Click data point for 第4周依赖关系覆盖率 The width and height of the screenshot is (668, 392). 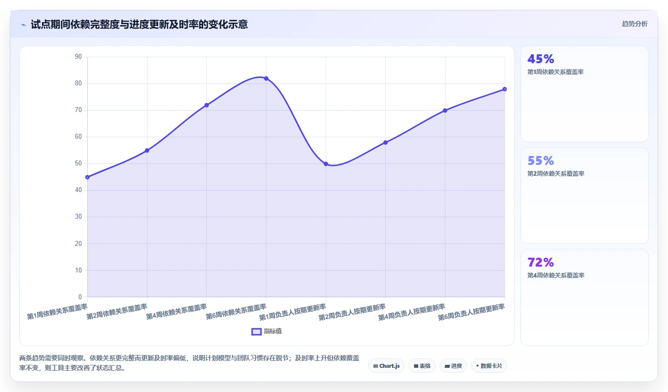pos(207,105)
